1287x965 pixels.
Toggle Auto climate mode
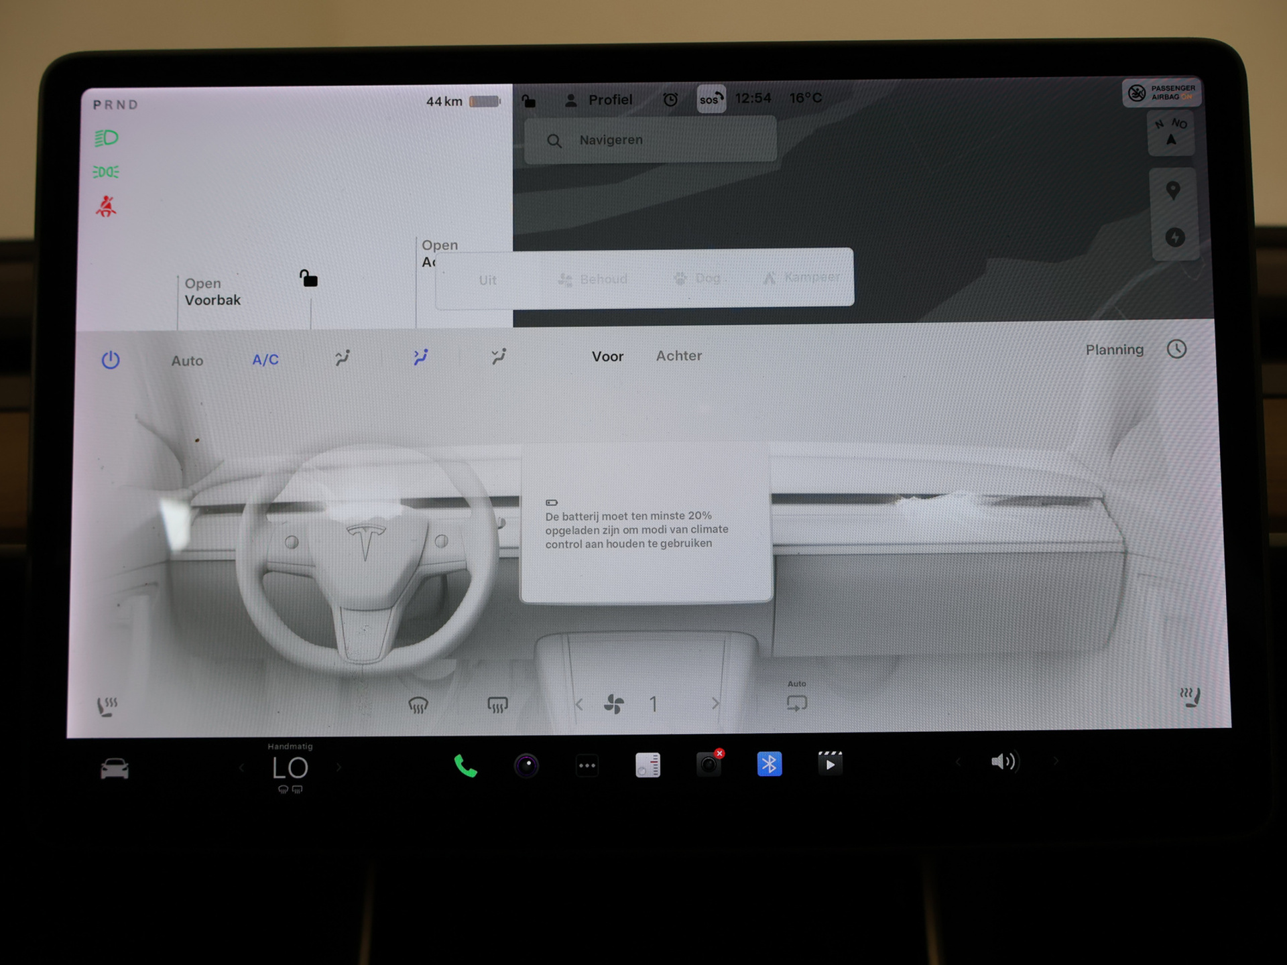pos(187,361)
